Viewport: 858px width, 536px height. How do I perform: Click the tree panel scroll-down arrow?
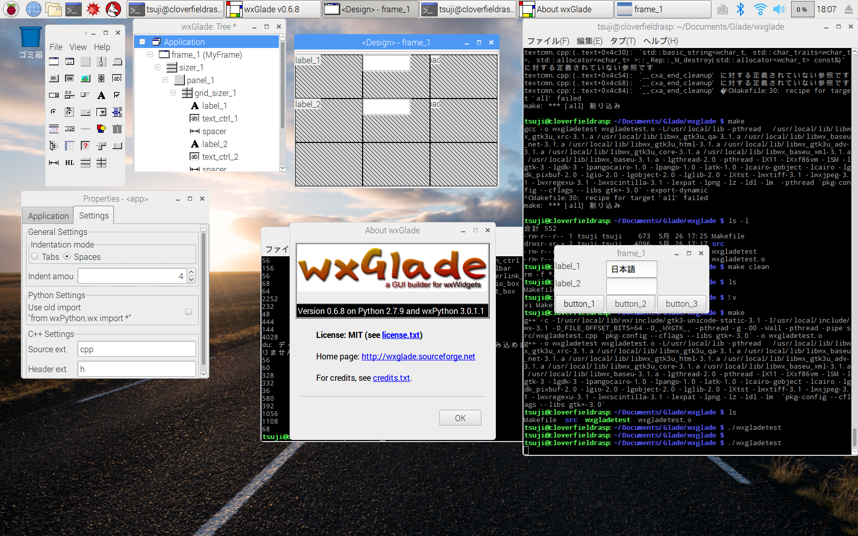282,168
